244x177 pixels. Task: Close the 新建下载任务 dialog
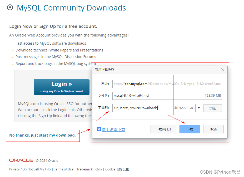point(222,70)
